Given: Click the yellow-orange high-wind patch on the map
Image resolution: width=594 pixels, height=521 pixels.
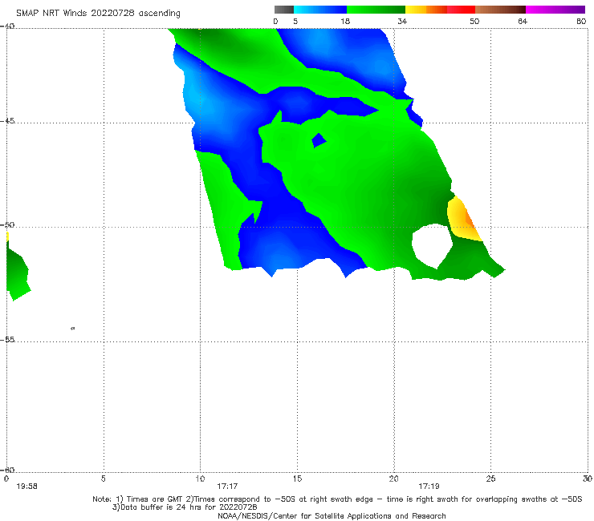Looking at the screenshot, I should 462,220.
